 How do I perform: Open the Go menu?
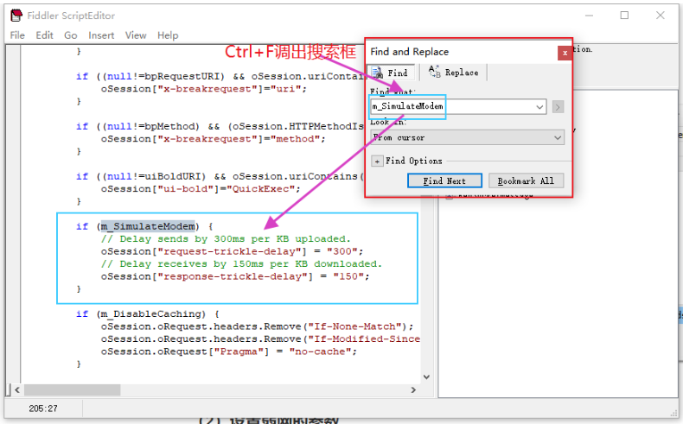[71, 35]
